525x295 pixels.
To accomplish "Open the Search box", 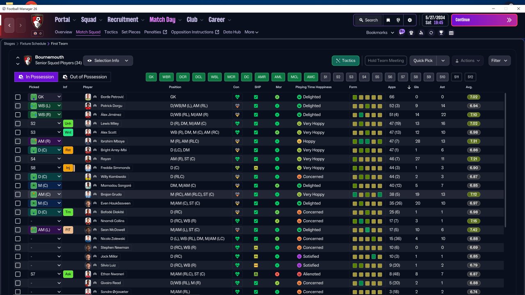I will click(x=368, y=20).
